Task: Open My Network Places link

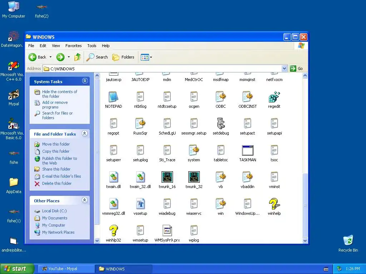Action: tap(58, 232)
